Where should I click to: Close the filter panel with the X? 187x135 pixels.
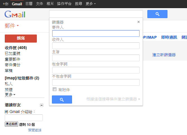click(138, 22)
